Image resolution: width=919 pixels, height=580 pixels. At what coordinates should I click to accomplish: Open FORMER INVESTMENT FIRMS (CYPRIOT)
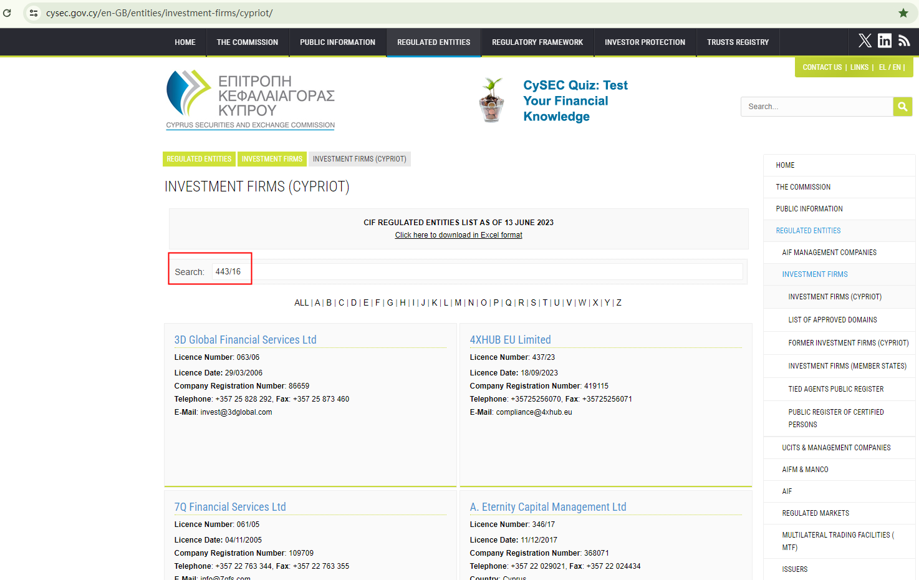pos(839,343)
